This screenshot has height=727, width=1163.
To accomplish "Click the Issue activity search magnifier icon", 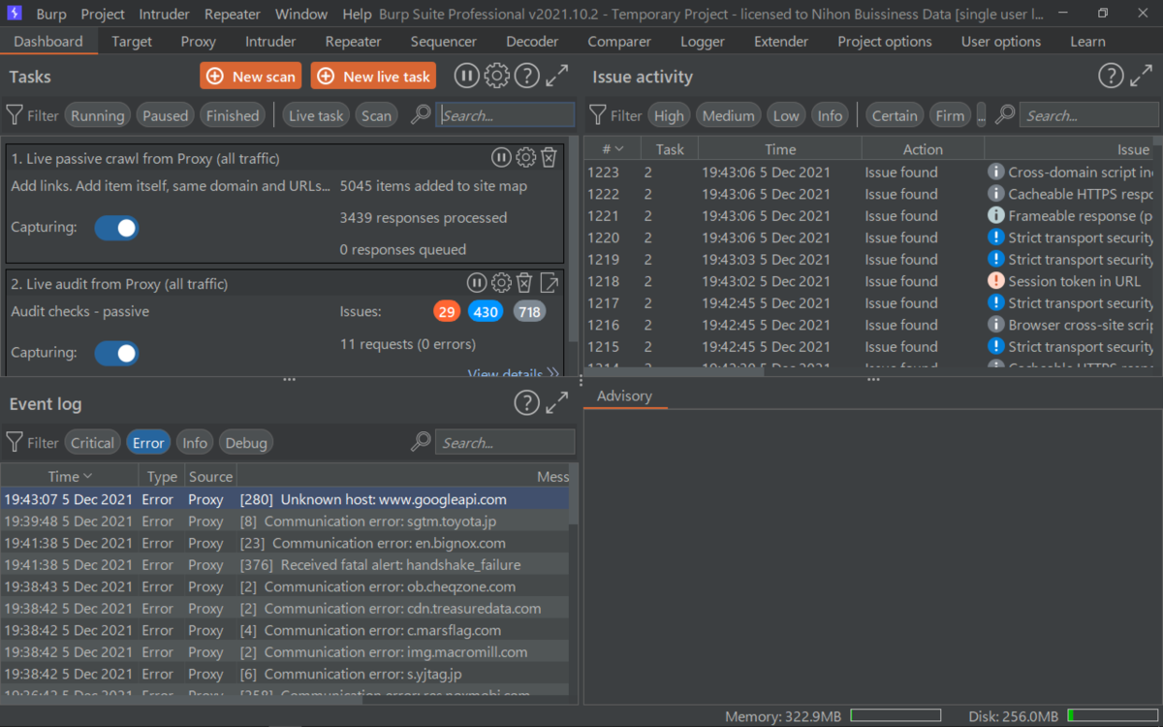I will (x=1005, y=114).
